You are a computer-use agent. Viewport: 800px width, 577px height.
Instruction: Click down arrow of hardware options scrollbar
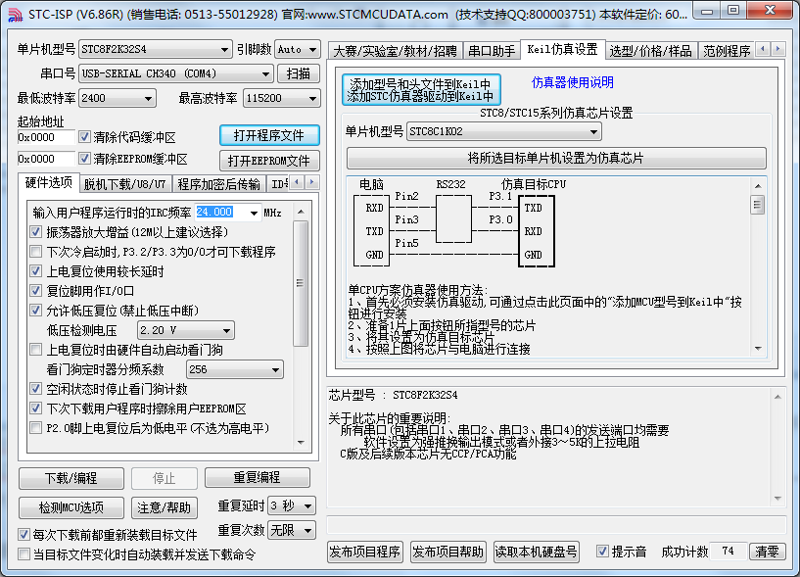click(301, 443)
